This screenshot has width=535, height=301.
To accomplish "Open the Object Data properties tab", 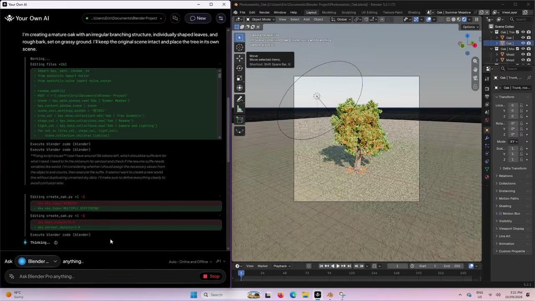I will [x=487, y=169].
